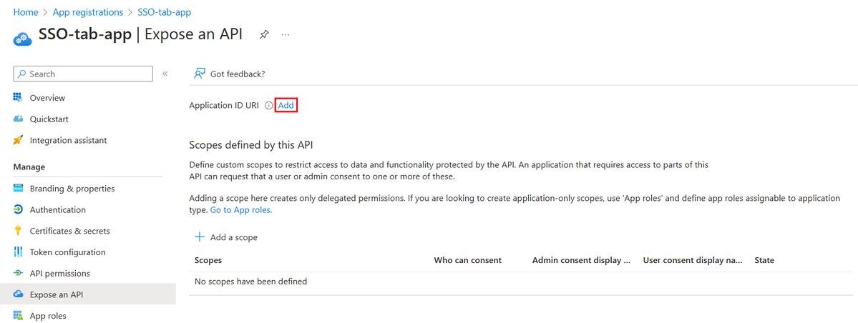Click the Certificates & secrets key icon
This screenshot has width=858, height=323.
tap(18, 231)
